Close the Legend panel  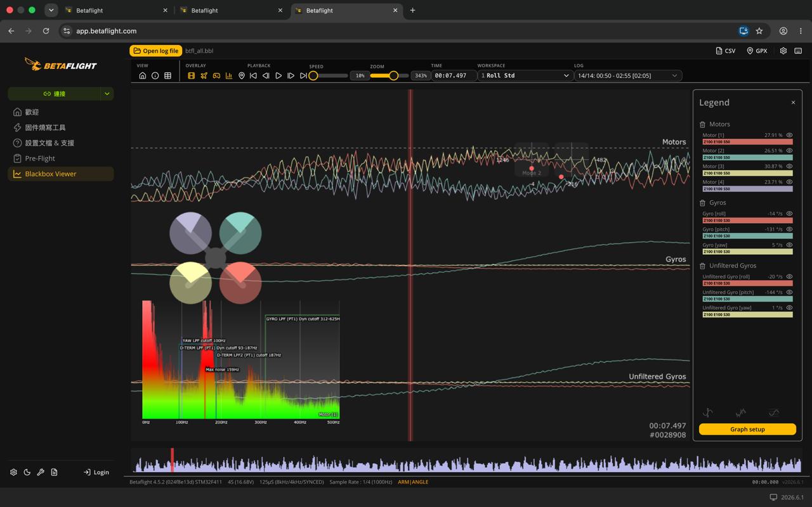[793, 103]
